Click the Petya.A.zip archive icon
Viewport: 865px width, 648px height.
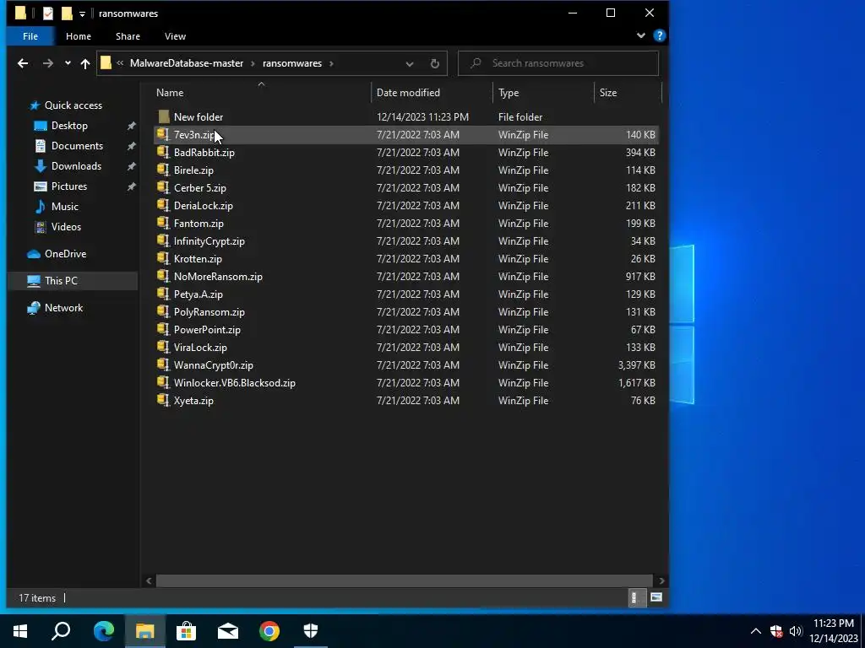click(x=163, y=294)
